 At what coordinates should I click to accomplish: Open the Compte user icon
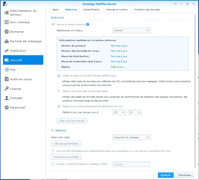[x=7, y=98]
